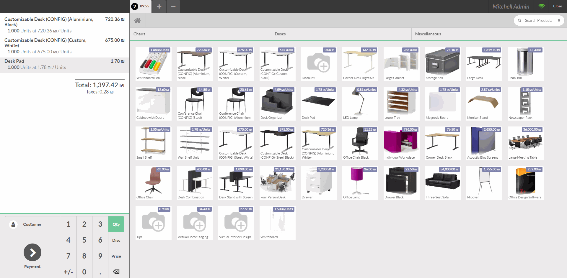Image resolution: width=567 pixels, height=278 pixels.
Task: Add Office Lamp to order
Action: click(x=360, y=183)
